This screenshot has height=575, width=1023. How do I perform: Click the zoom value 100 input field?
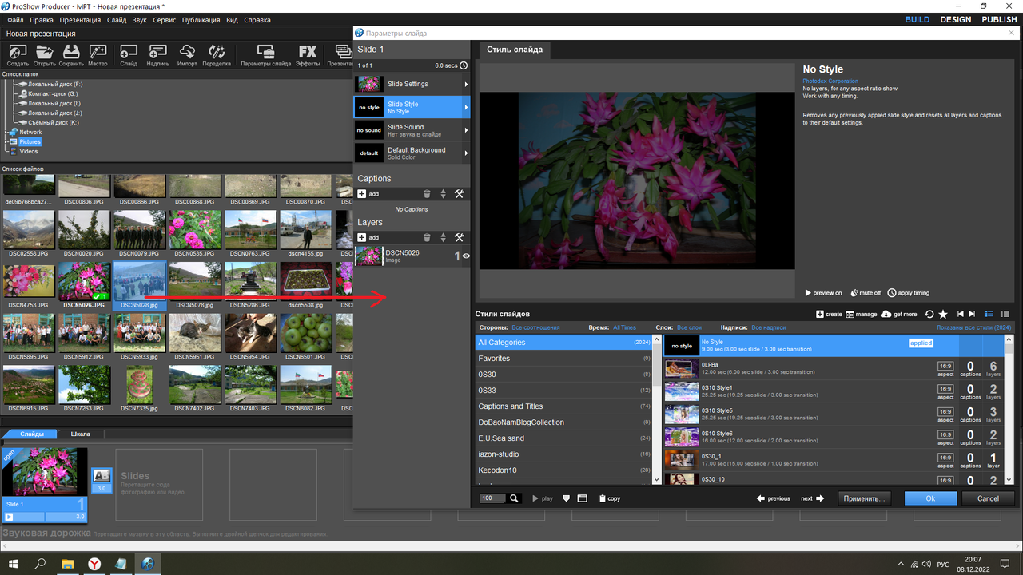[492, 498]
